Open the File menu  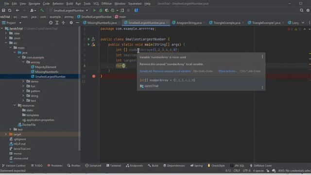[6, 3]
